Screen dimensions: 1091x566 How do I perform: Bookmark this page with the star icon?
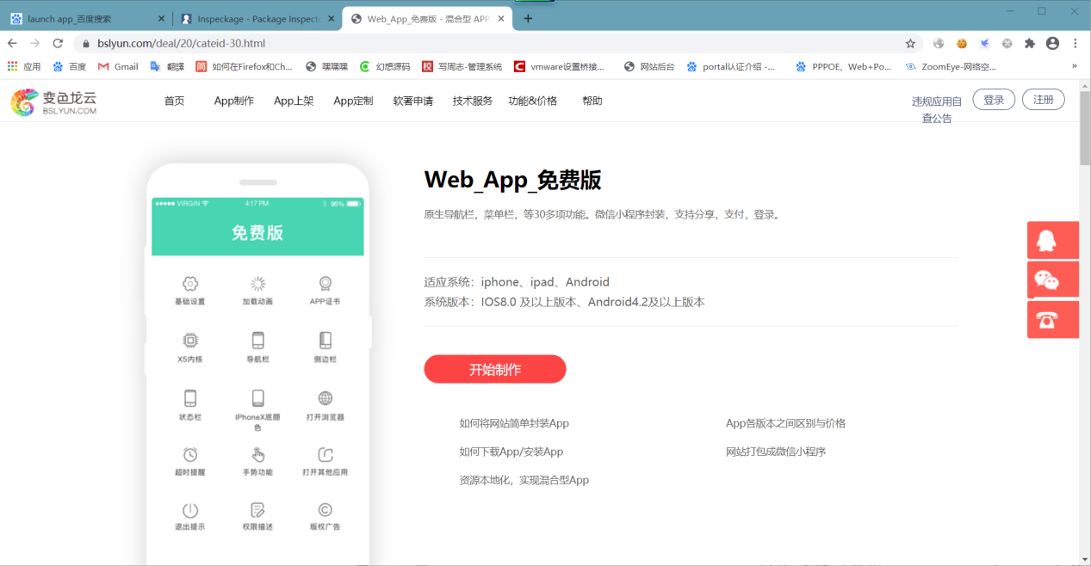click(910, 43)
